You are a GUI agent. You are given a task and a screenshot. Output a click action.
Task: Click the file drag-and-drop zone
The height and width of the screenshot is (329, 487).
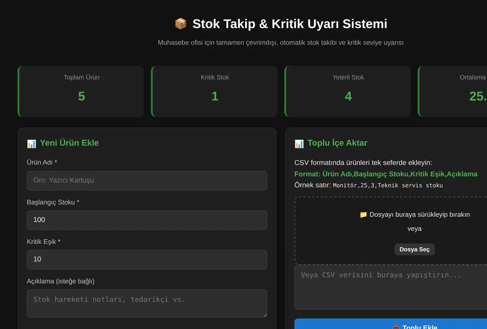390,231
